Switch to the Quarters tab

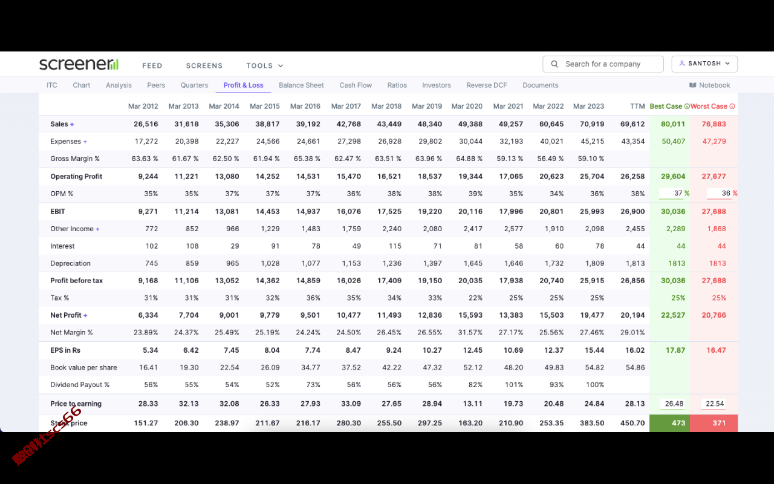point(194,85)
